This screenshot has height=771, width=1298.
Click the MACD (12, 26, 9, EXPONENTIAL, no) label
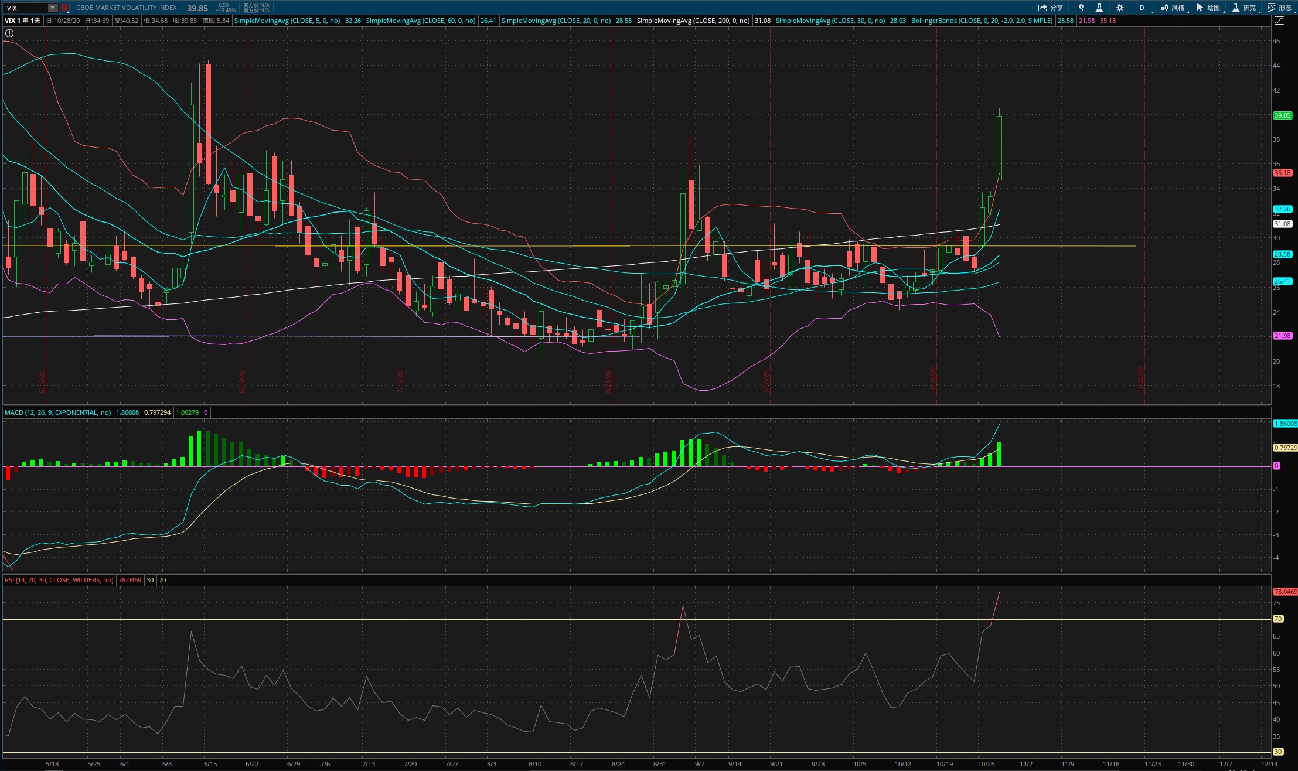58,412
